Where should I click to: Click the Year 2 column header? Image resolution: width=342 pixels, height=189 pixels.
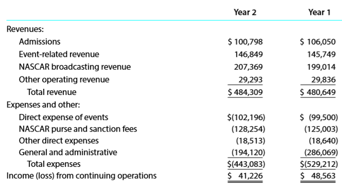(245, 12)
